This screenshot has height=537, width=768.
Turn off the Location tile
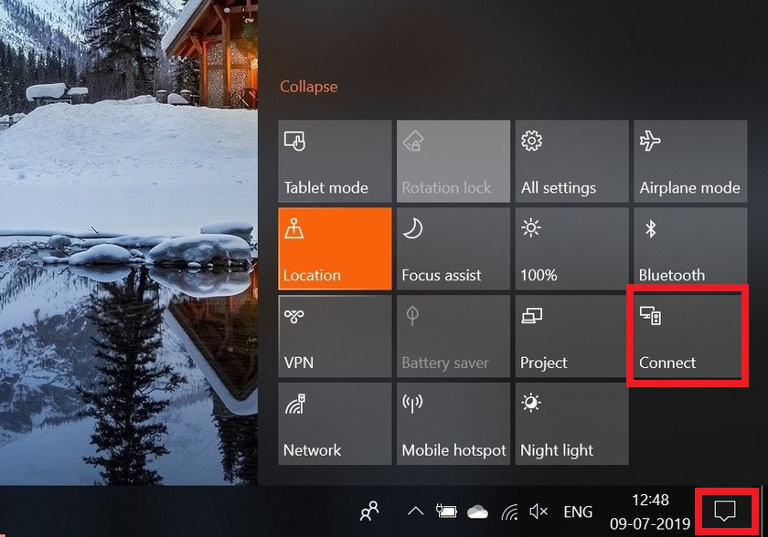click(x=335, y=248)
